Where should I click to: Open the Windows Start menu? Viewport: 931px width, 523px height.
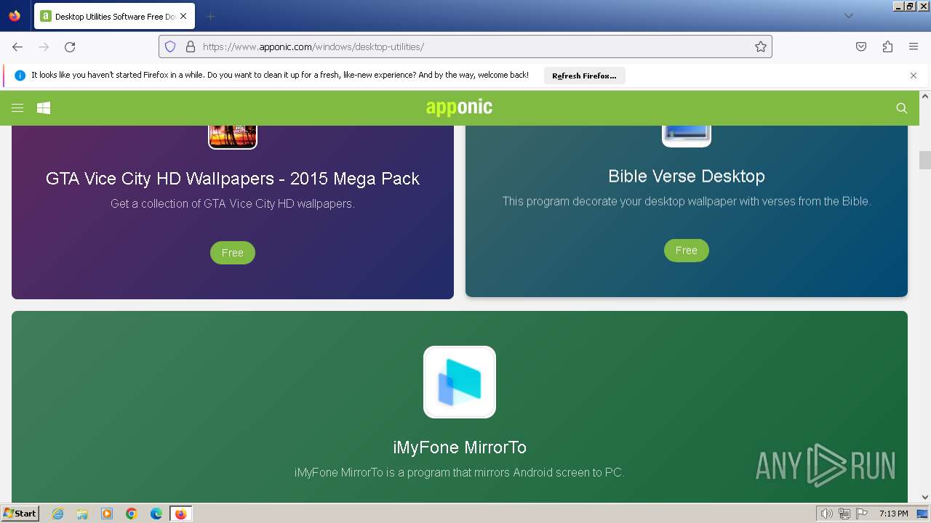pyautogui.click(x=20, y=514)
